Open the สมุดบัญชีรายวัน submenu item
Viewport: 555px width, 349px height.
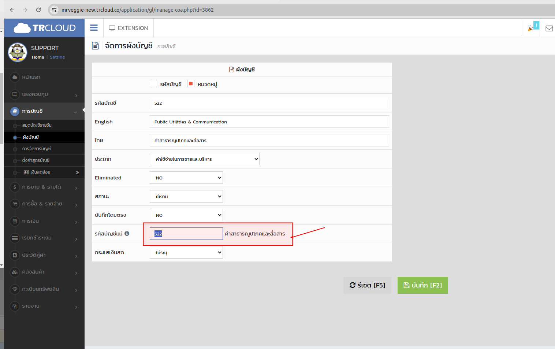(37, 125)
